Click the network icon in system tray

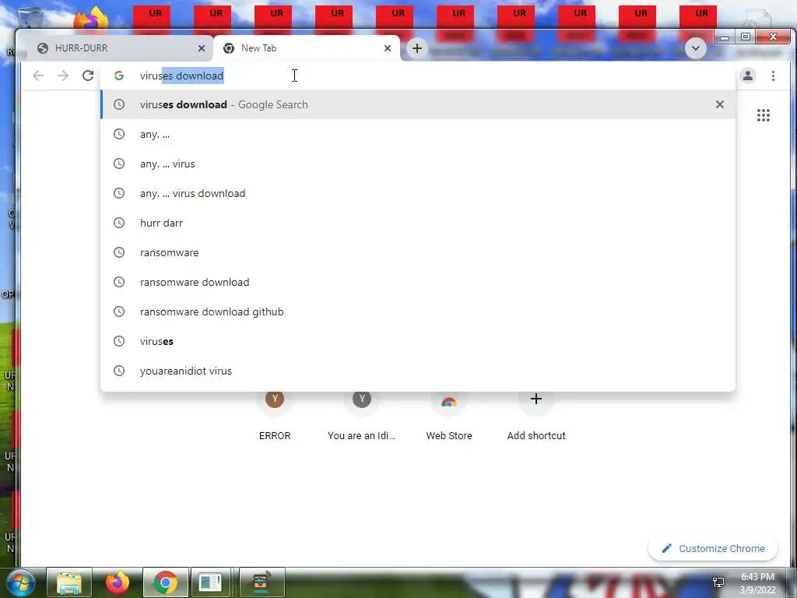coord(718,582)
